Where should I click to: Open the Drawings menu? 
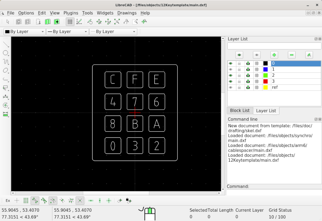point(127,13)
